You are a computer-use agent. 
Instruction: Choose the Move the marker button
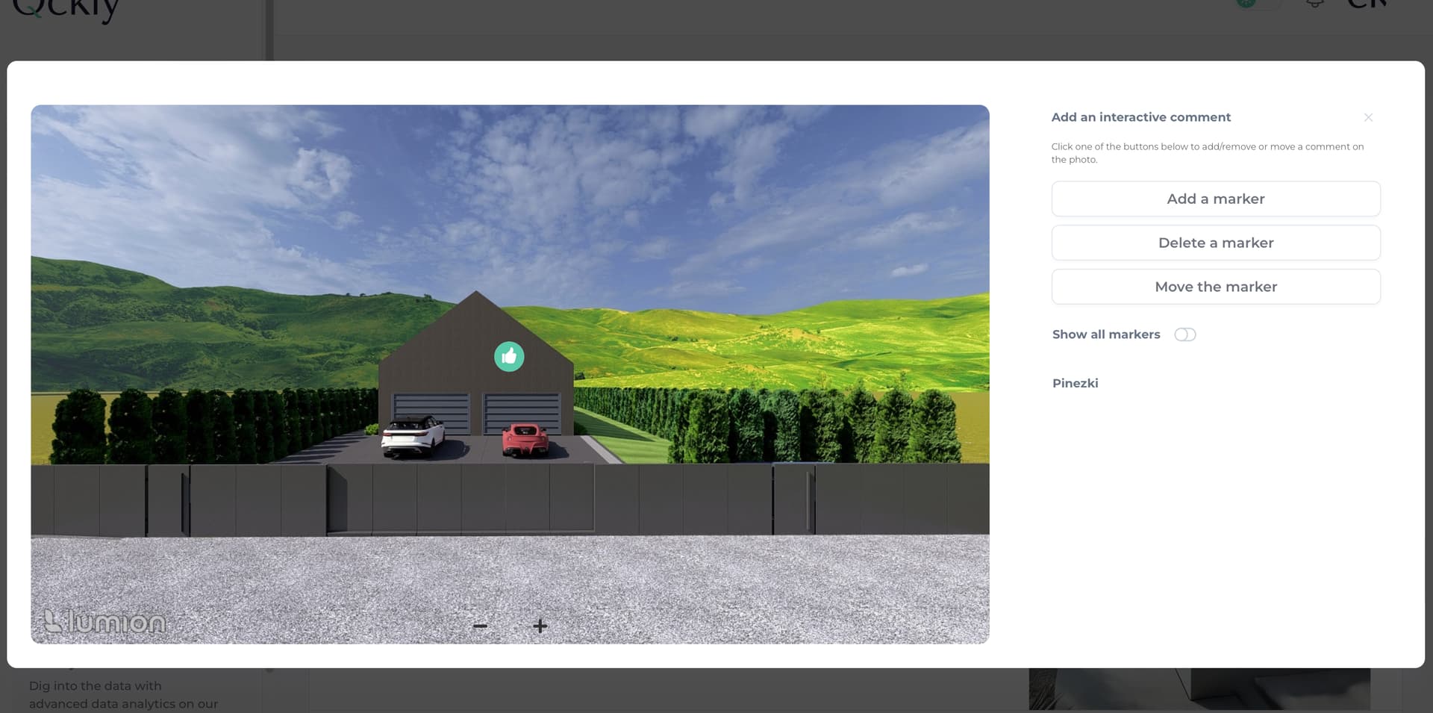[x=1215, y=287]
